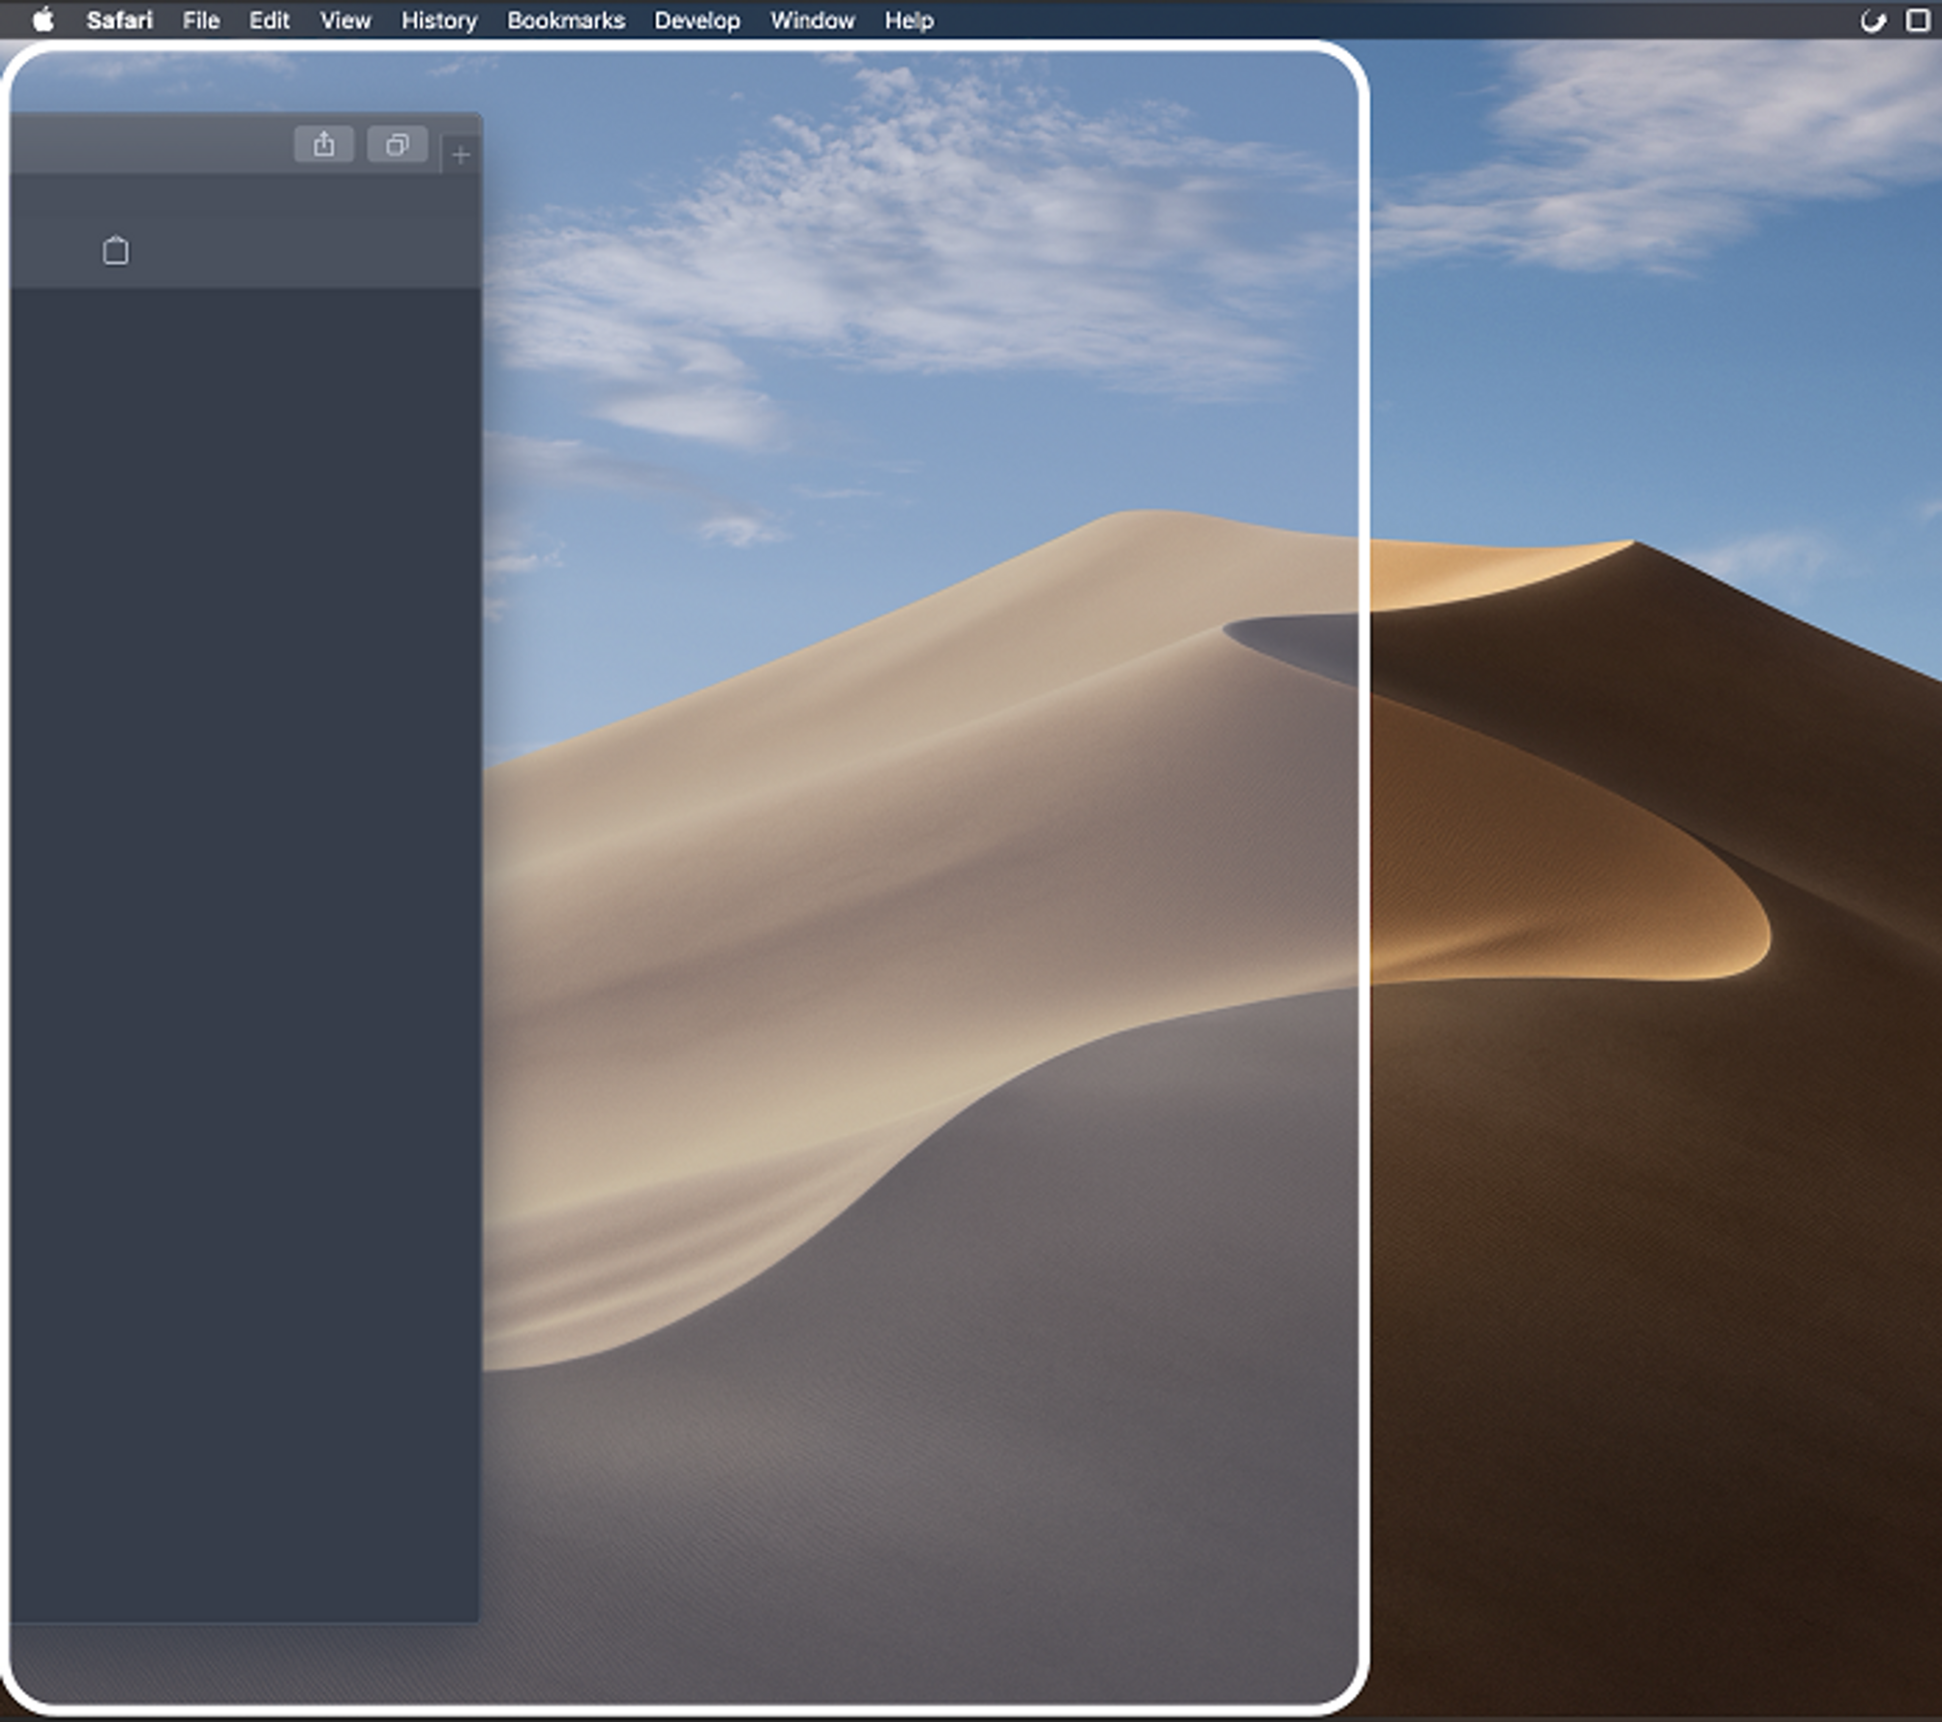Click the square icon in the menu bar
This screenshot has width=1942, height=1722.
[1918, 20]
